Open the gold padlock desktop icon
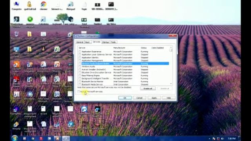 30,5
